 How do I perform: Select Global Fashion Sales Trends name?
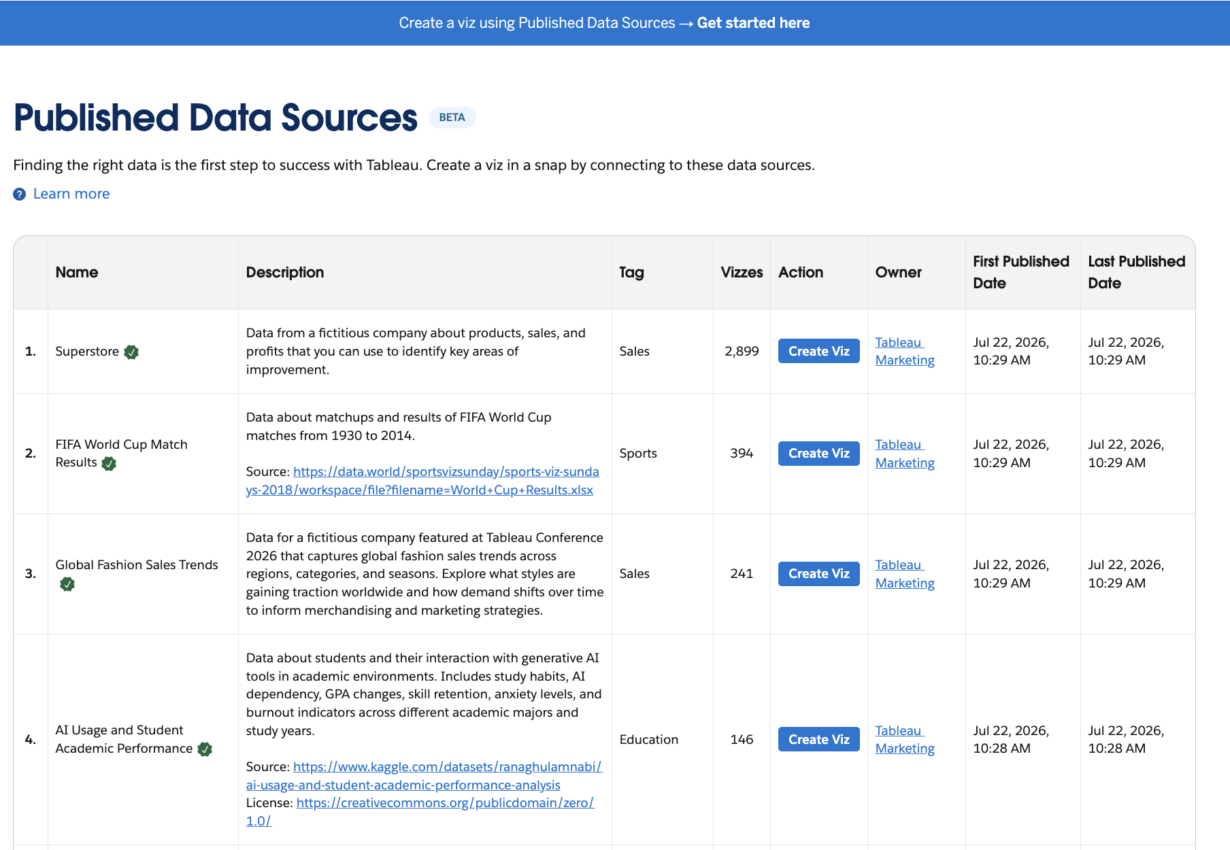coord(137,564)
